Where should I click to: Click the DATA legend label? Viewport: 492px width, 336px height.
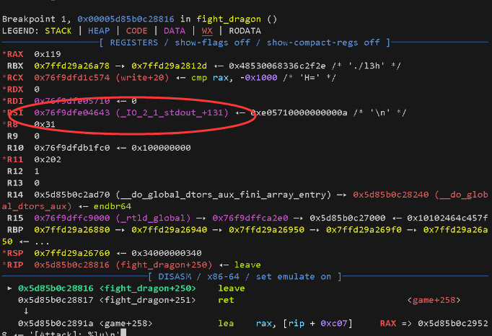[x=175, y=31]
